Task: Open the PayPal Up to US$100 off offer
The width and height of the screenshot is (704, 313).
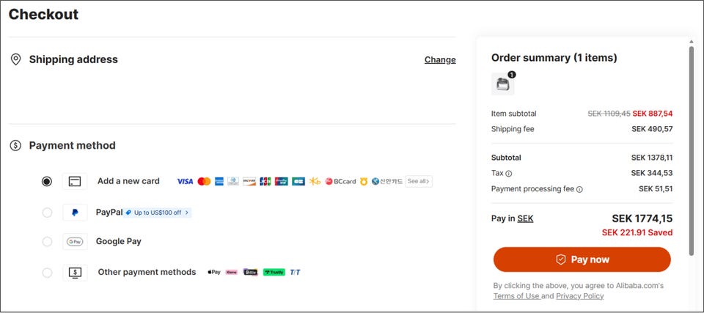Action: (x=158, y=213)
